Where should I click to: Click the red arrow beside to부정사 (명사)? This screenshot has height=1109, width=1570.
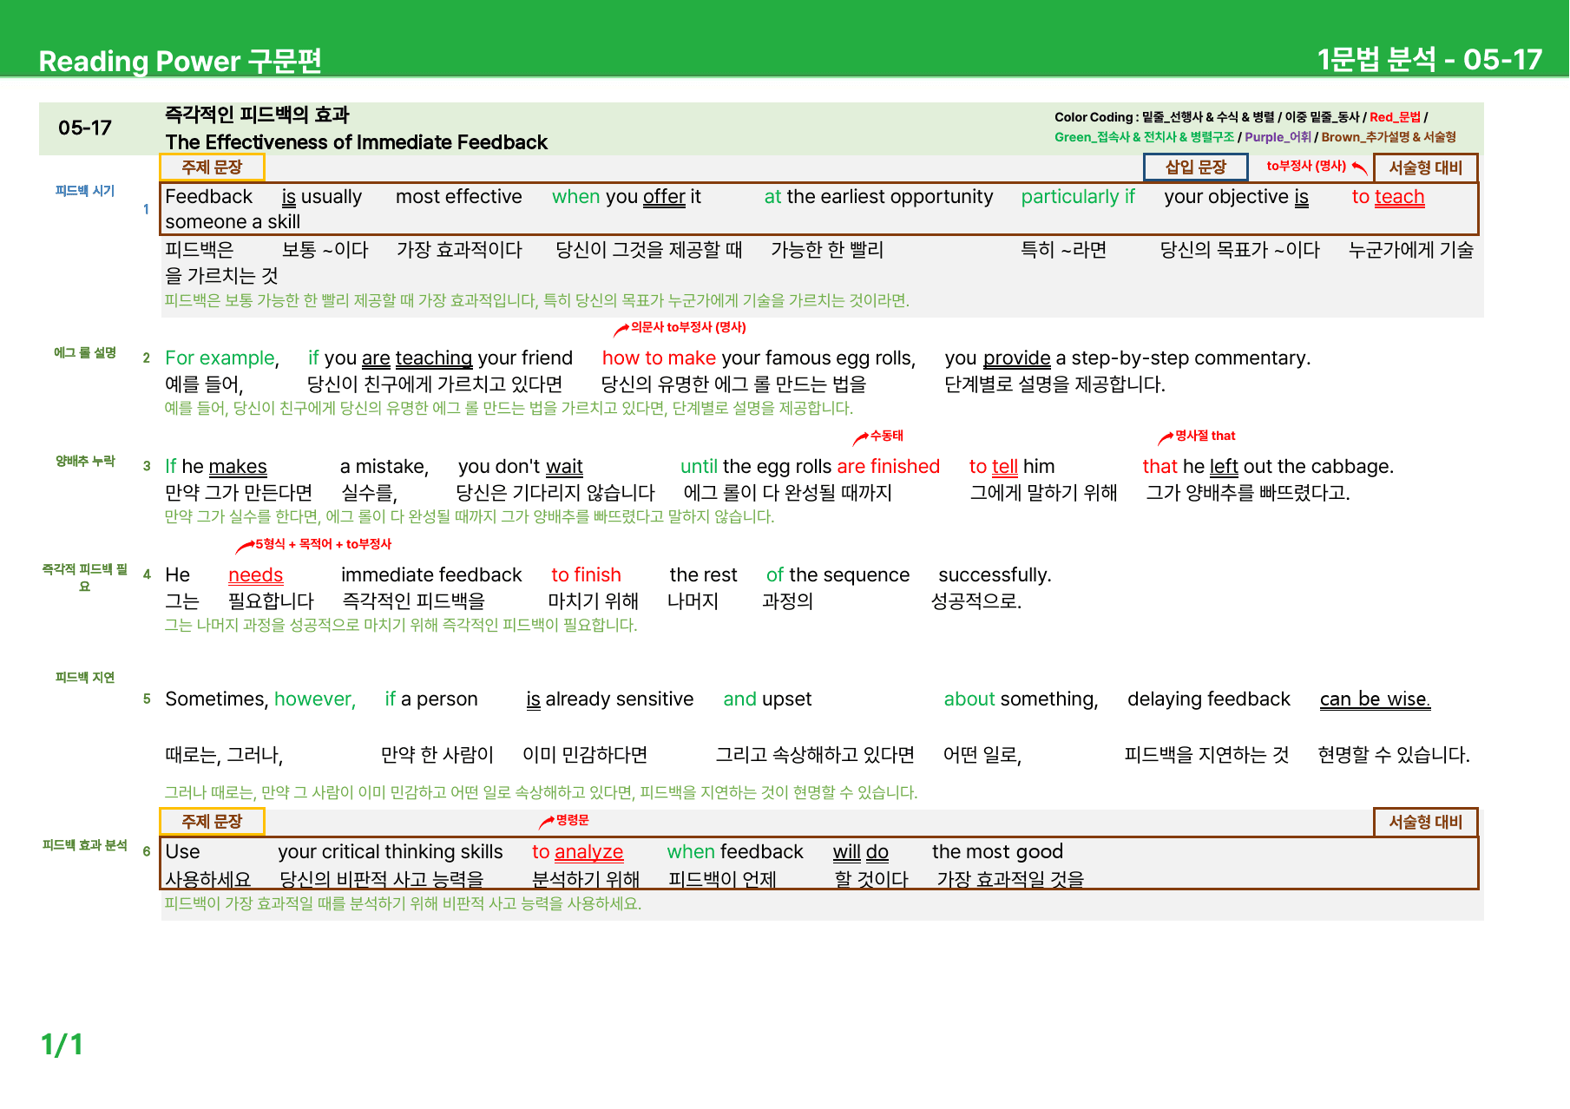point(1360,167)
